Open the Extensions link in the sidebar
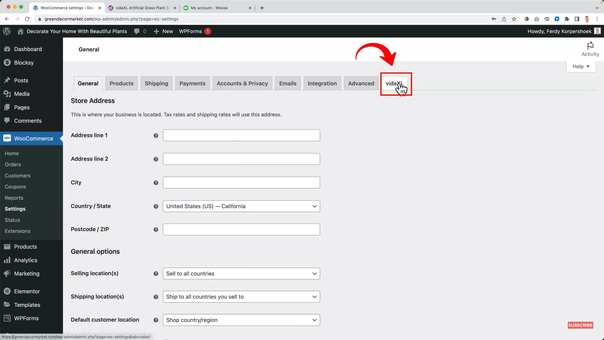Screen dimensions: 604x340 click(18, 231)
